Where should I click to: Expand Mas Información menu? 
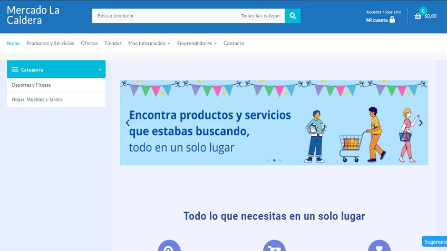149,43
